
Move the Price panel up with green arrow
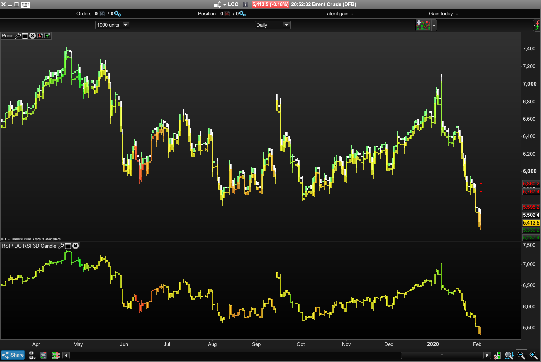coord(47,36)
